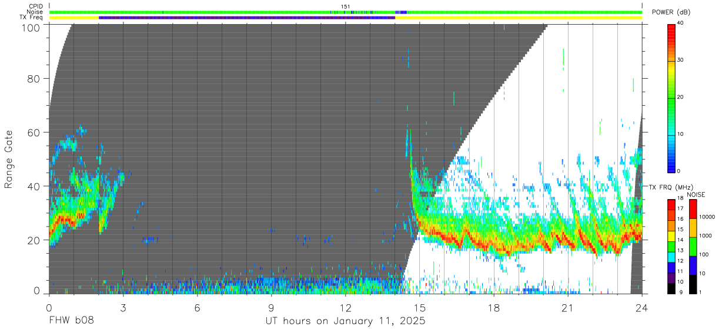
Task: Click the CPID row label
Action: pos(35,6)
